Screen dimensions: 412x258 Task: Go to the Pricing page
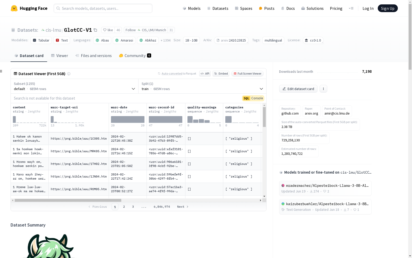click(x=336, y=8)
